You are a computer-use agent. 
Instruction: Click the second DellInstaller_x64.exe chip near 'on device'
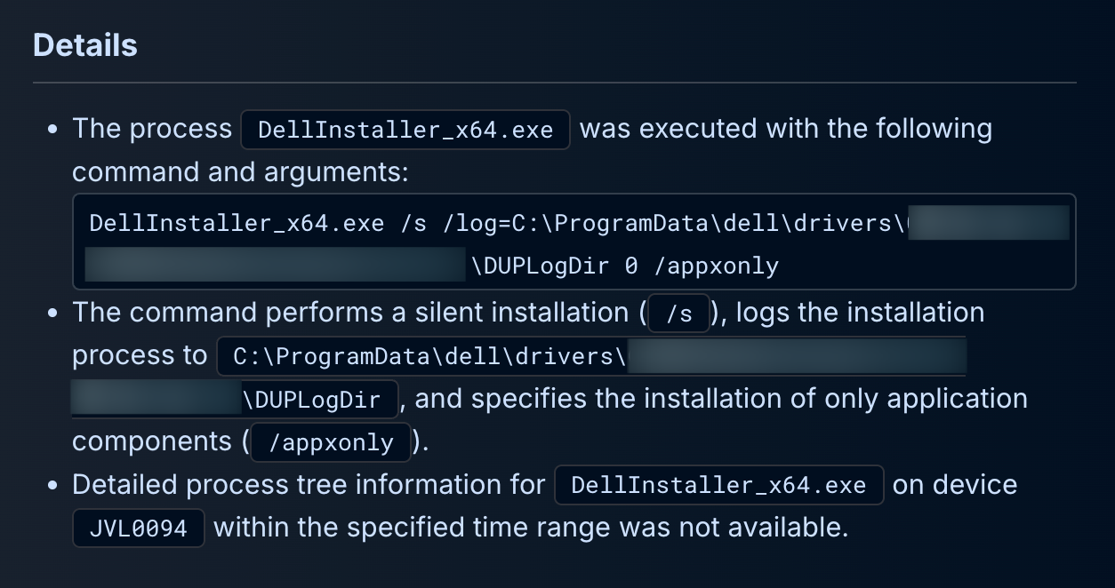718,486
